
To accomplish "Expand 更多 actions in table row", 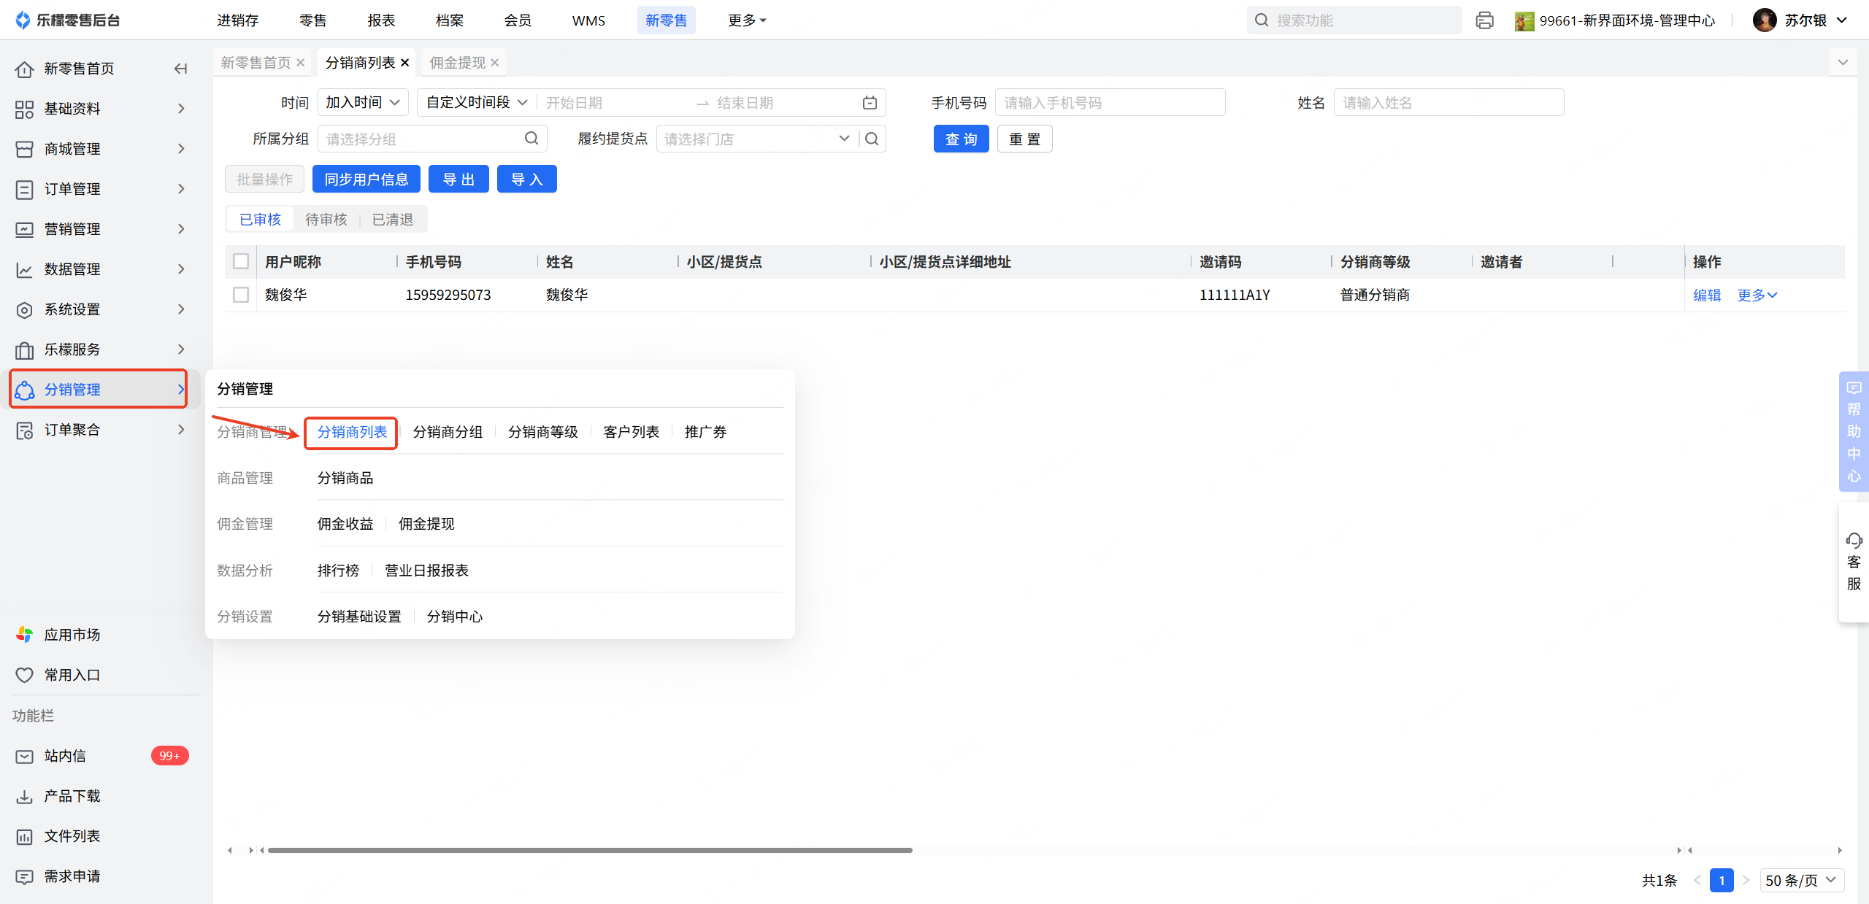I will [x=1757, y=295].
